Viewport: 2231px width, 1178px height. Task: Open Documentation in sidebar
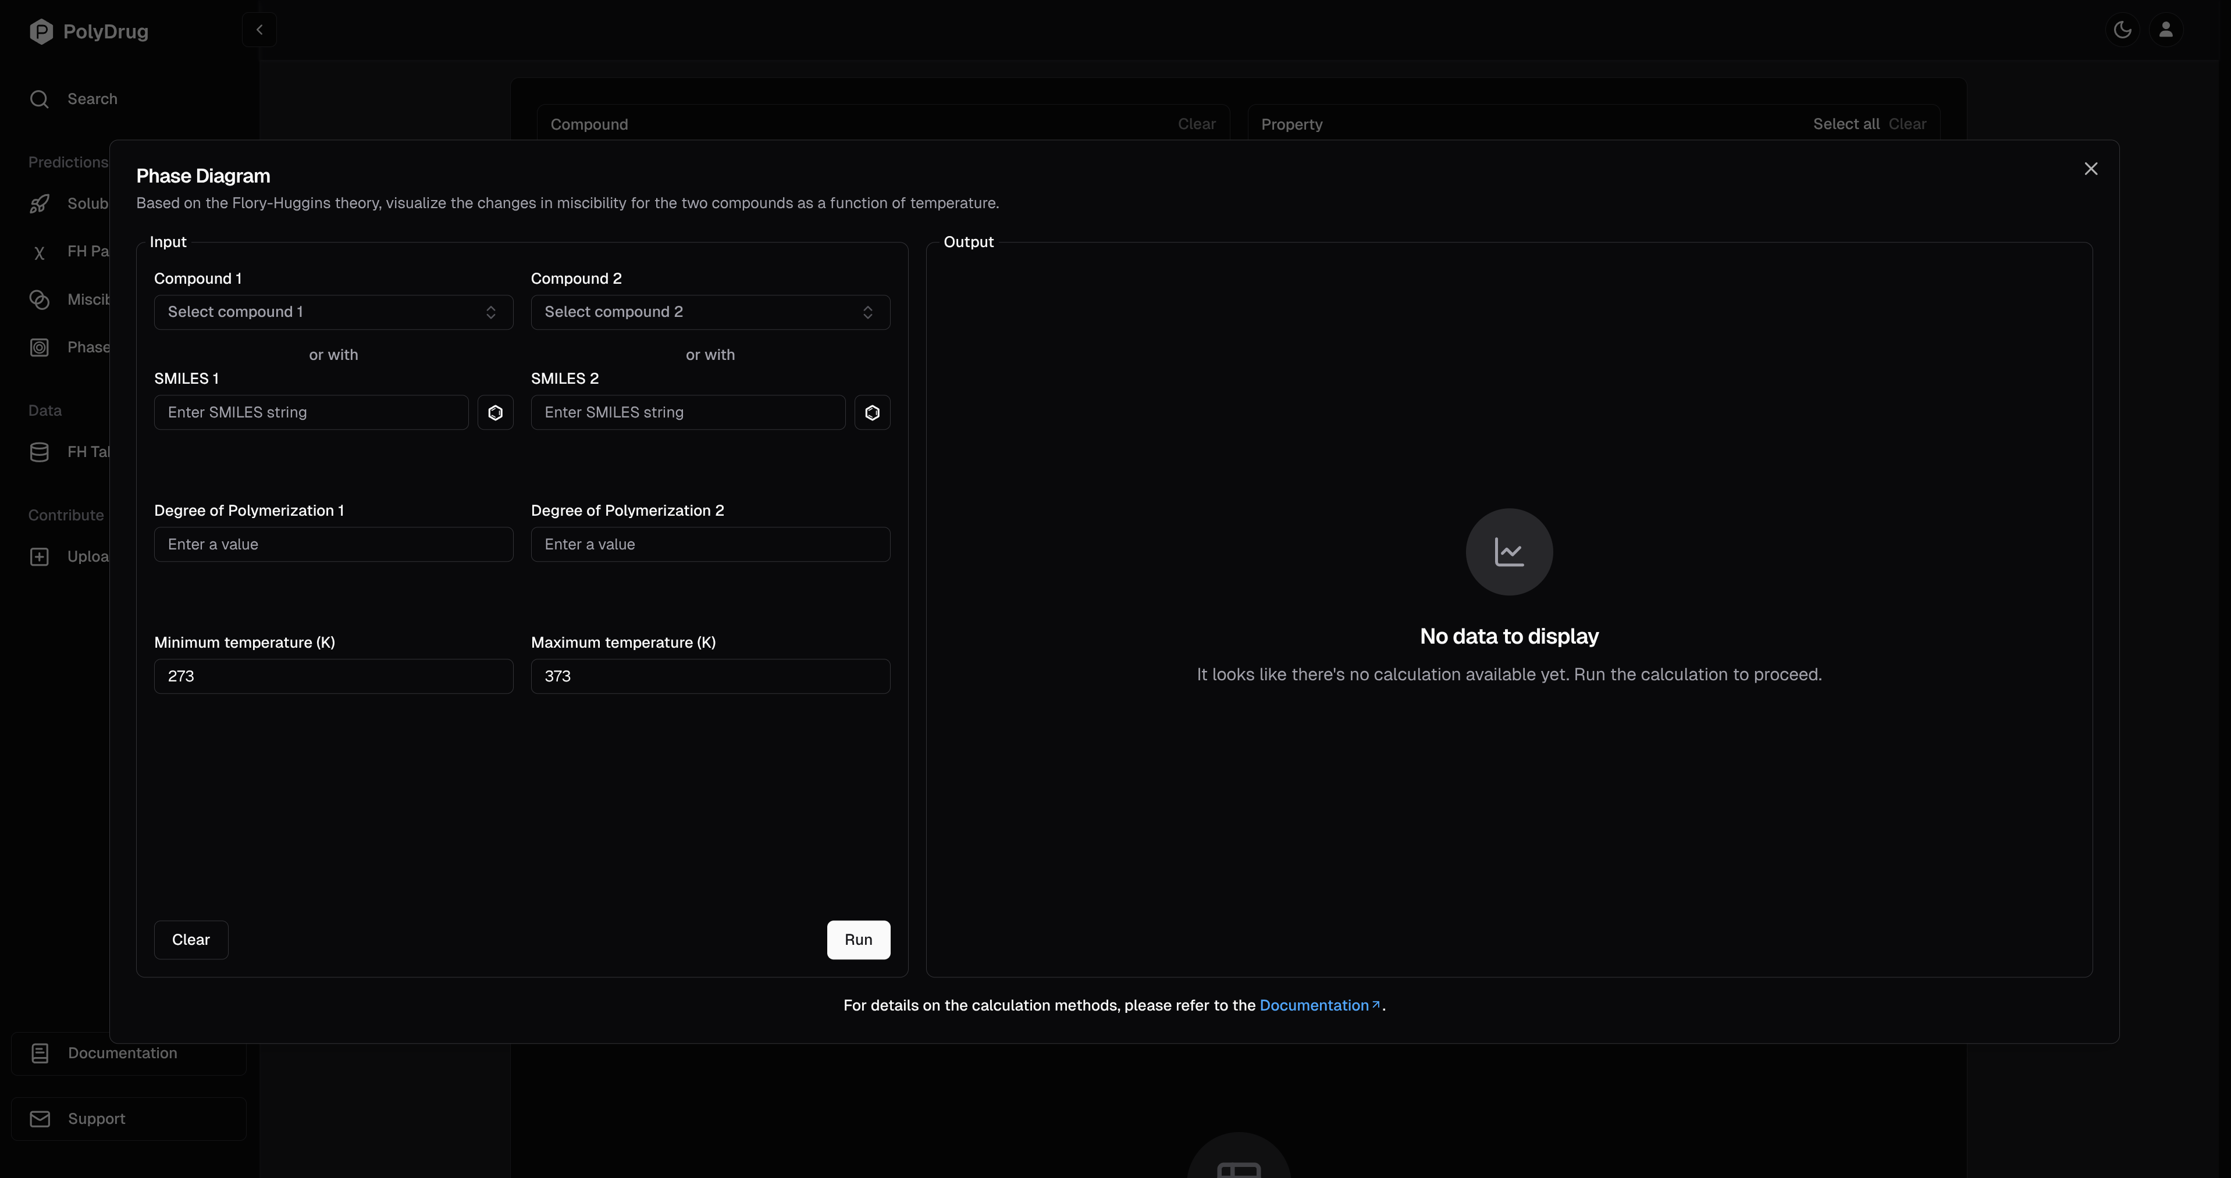(x=121, y=1054)
